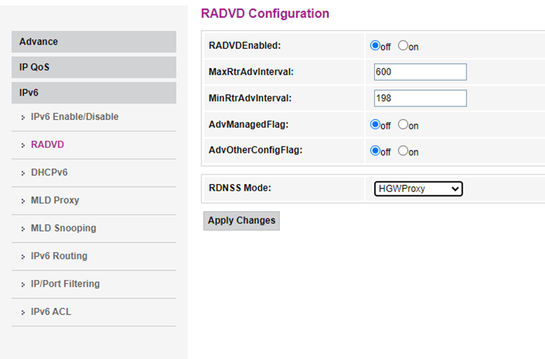Go to the RADVD menu item
The width and height of the screenshot is (545, 359).
click(48, 144)
